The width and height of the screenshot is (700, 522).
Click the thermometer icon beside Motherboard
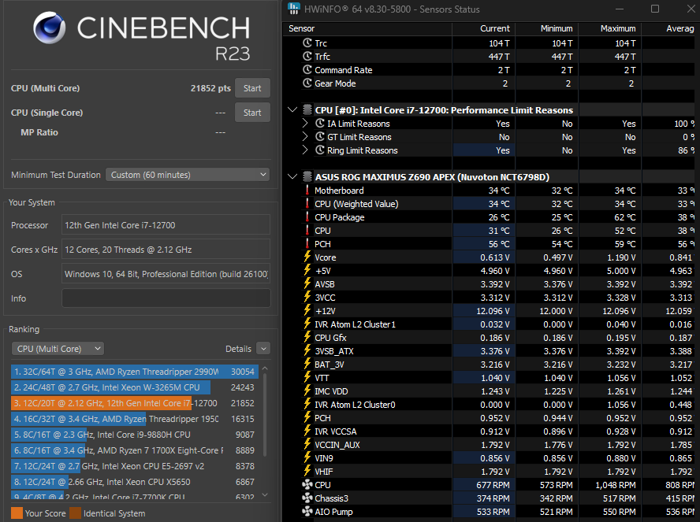(307, 190)
